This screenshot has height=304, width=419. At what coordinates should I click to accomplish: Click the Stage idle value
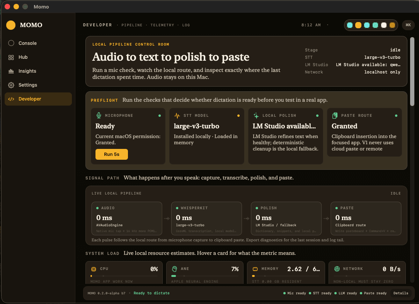coord(395,50)
